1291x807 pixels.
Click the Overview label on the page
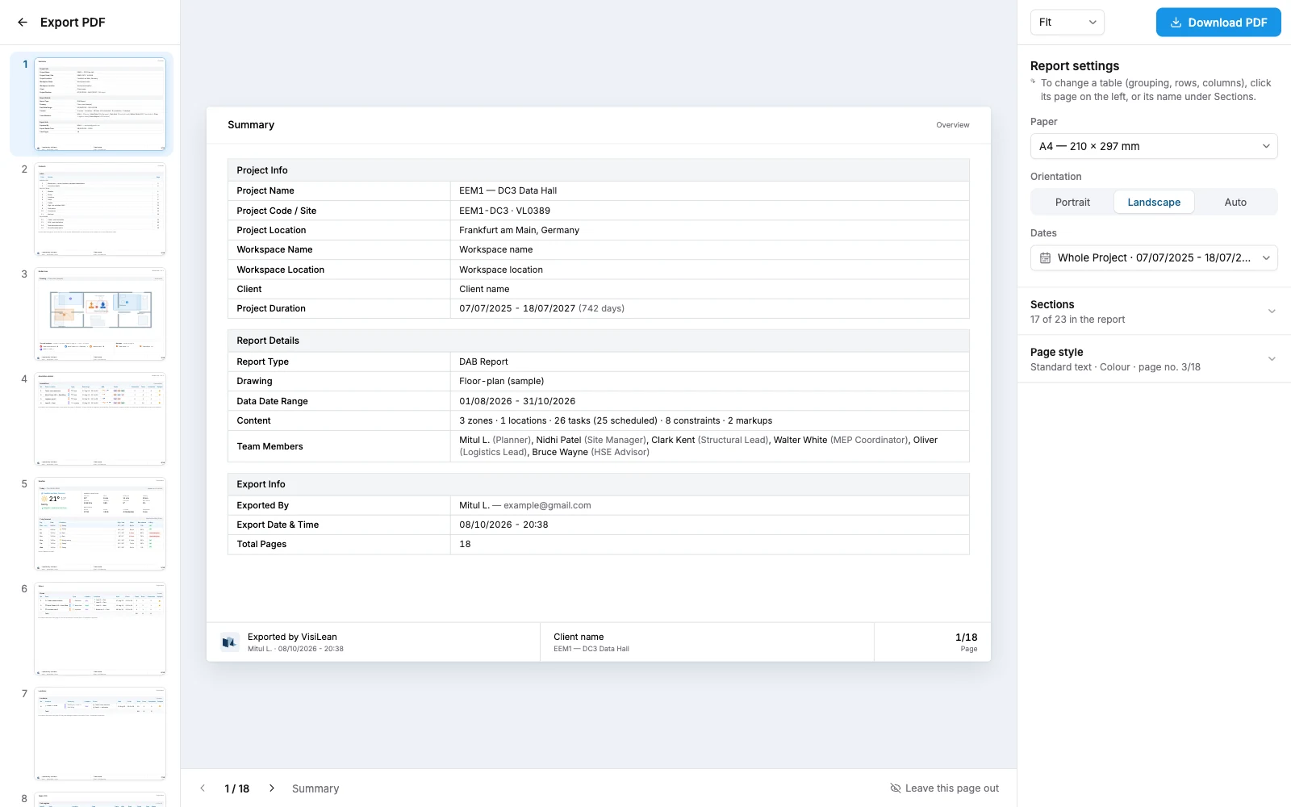pos(953,125)
